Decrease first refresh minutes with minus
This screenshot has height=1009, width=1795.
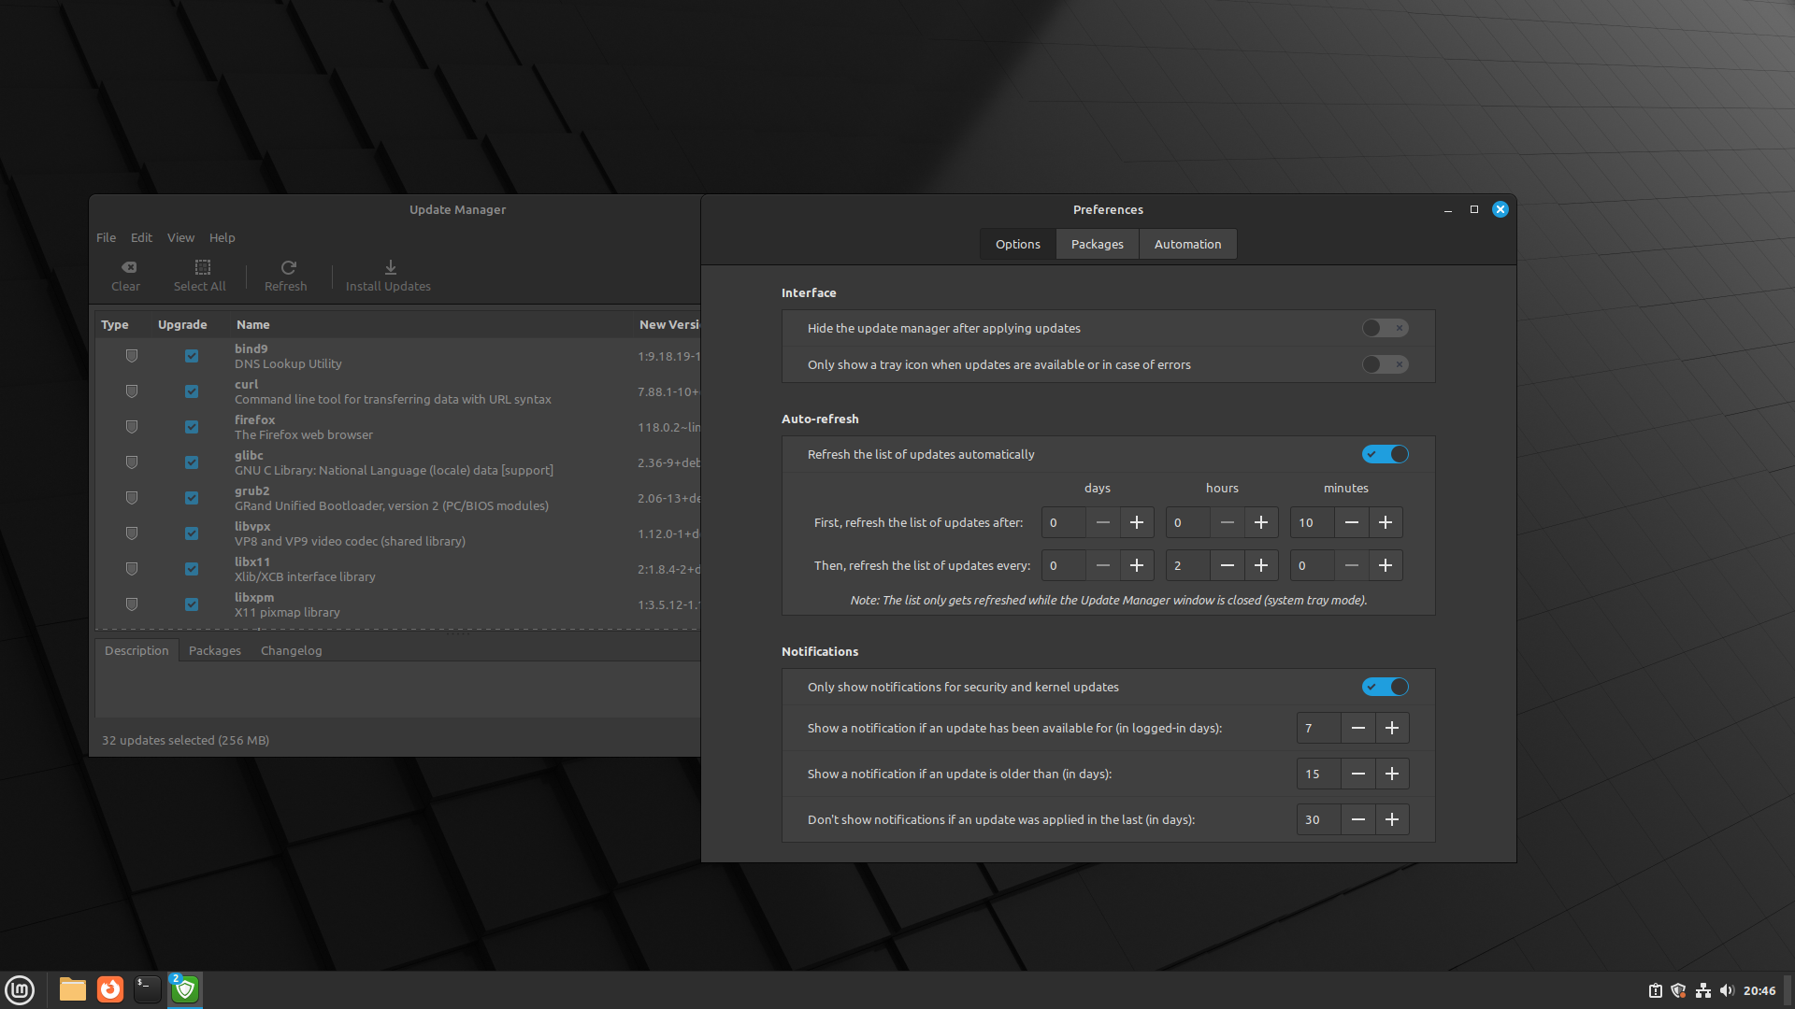pos(1352,522)
